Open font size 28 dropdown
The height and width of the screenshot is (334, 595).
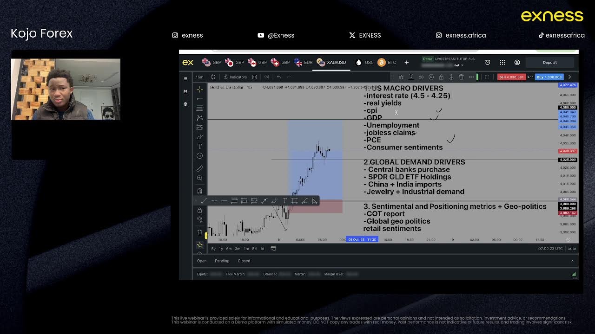[x=421, y=77]
